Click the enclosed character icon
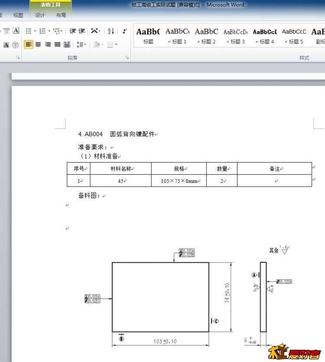 click(x=16, y=45)
